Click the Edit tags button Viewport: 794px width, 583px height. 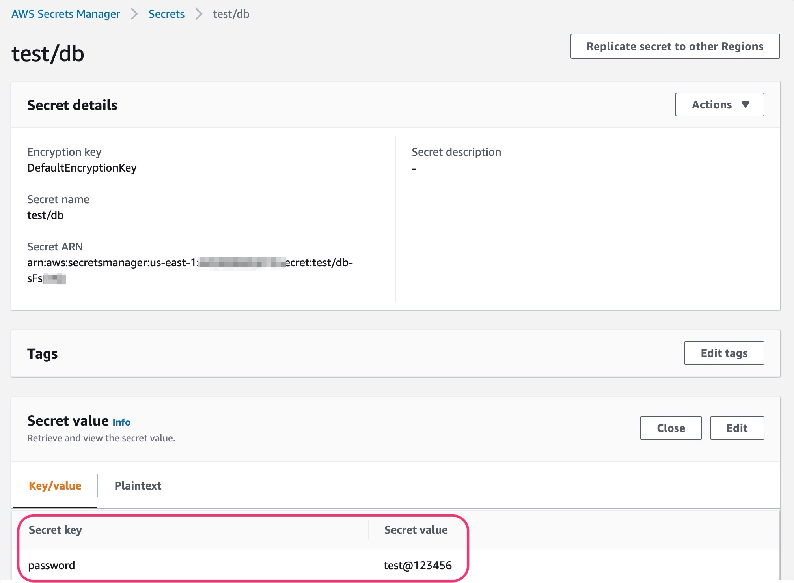[724, 353]
